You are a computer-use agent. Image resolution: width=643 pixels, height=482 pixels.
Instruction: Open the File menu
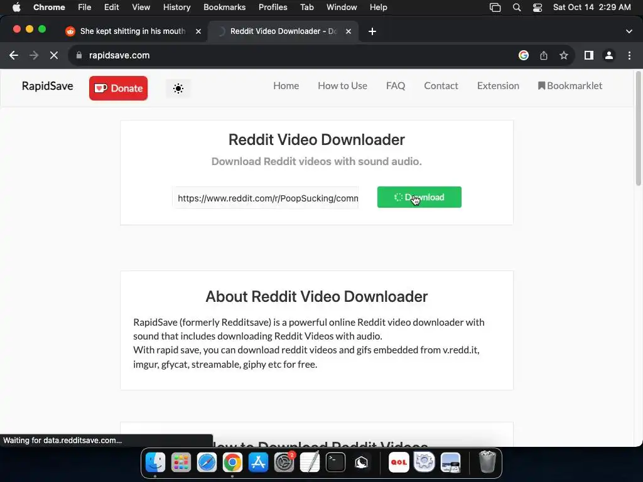(x=85, y=8)
